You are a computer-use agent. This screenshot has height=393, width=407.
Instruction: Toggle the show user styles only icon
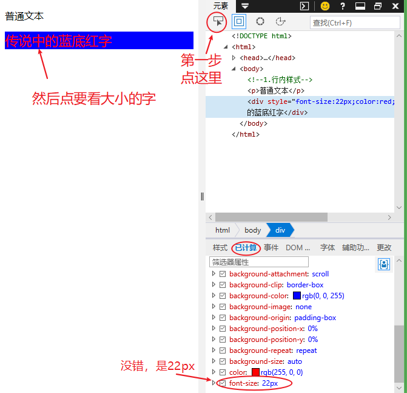pyautogui.click(x=383, y=264)
